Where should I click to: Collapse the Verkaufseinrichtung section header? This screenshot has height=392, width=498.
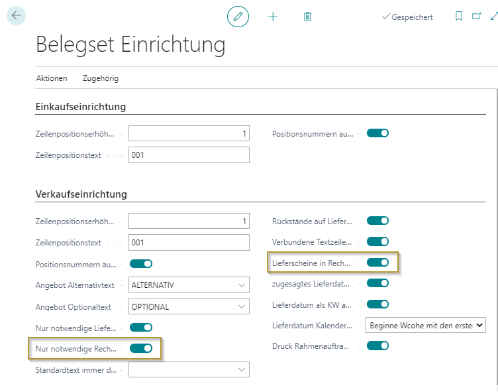coord(81,194)
